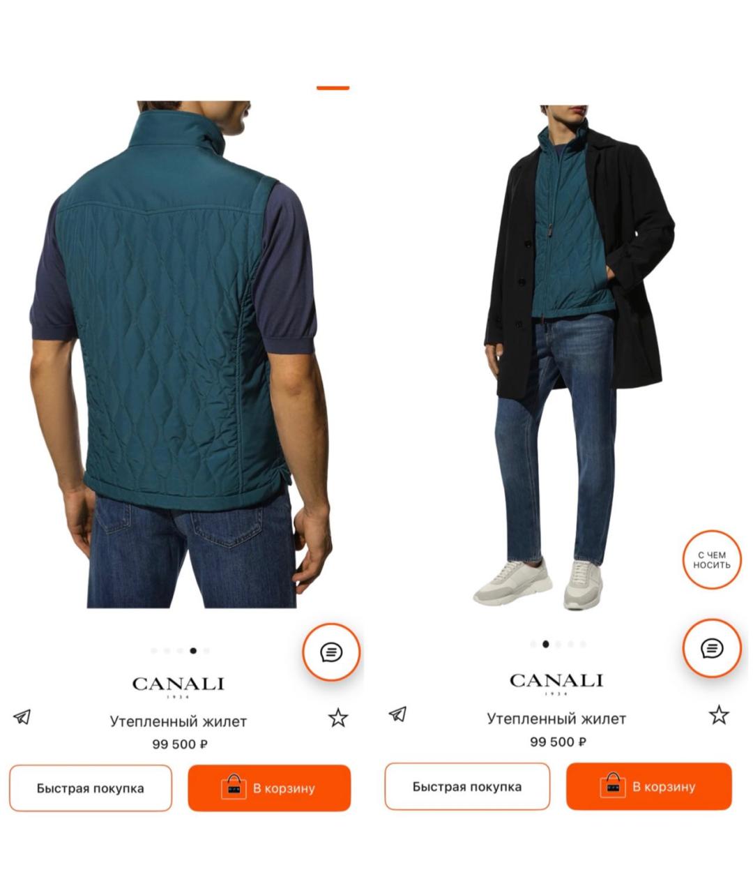Open chat bubble icon on left product
The height and width of the screenshot is (893, 753).
(331, 652)
